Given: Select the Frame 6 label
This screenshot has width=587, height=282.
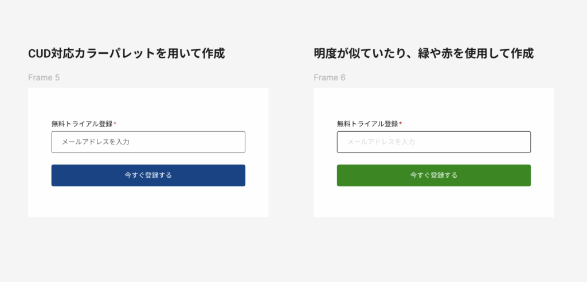Looking at the screenshot, I should [x=330, y=77].
